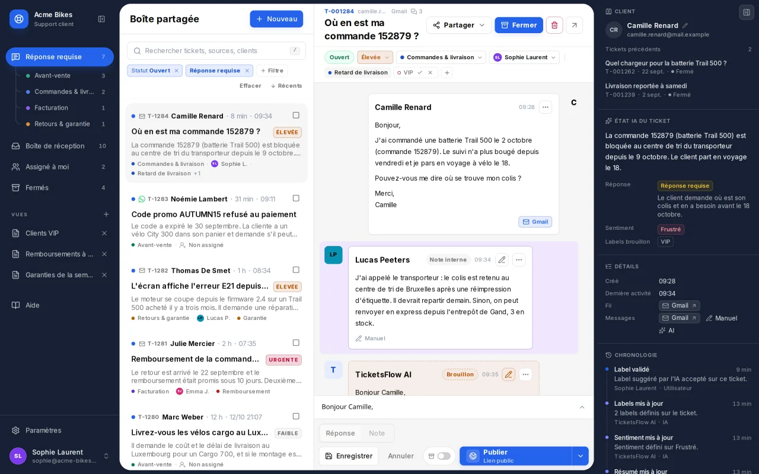Open the Sophie Laurent assignee dropdown
Screen dimensions: 759x474
click(x=524, y=57)
